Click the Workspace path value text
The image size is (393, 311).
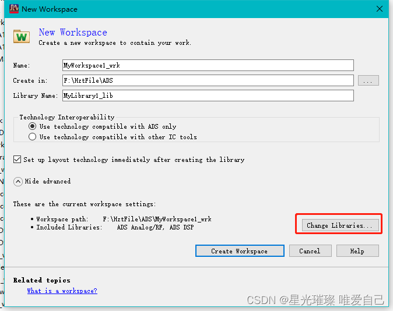click(157, 219)
